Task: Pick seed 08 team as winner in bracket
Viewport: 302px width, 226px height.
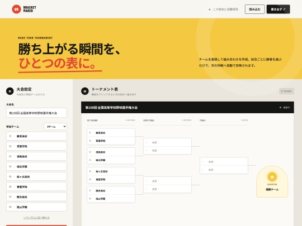Action: [x=111, y=199]
